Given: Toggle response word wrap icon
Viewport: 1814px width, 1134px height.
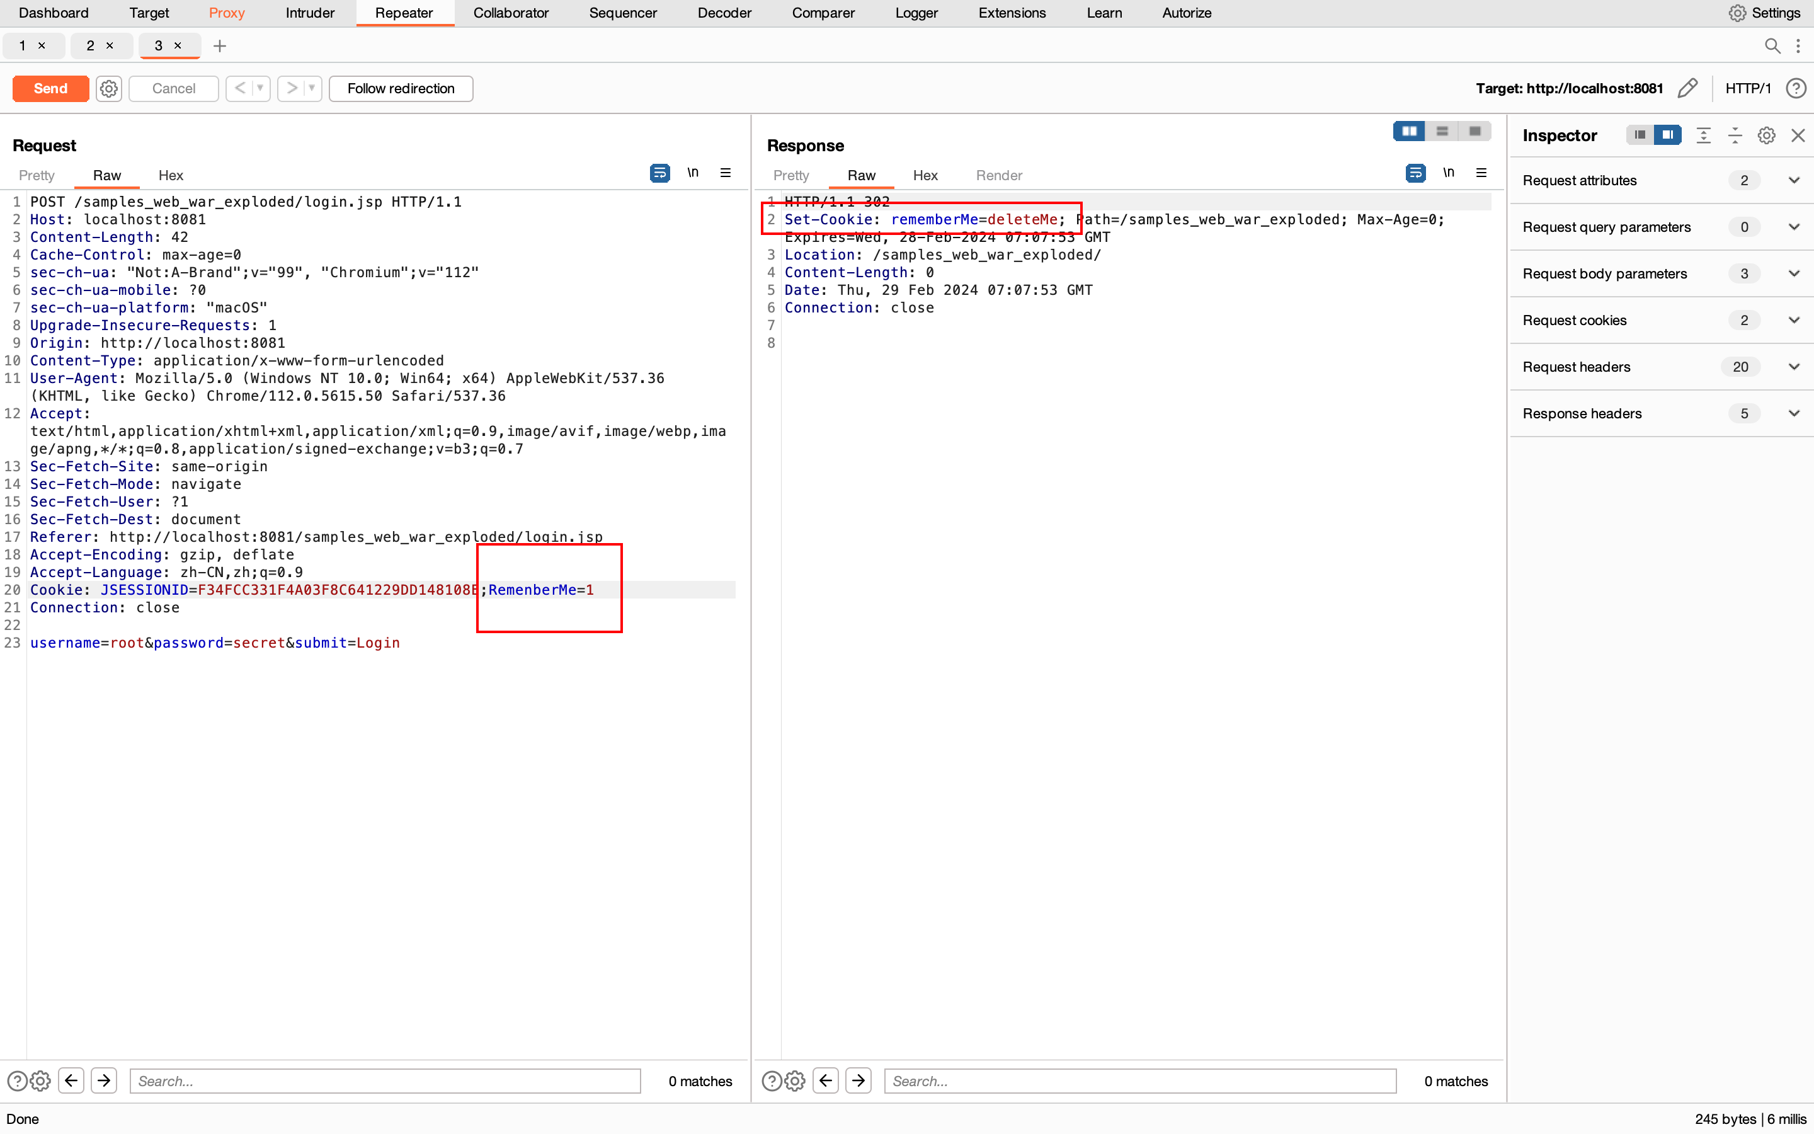Looking at the screenshot, I should [x=1415, y=173].
